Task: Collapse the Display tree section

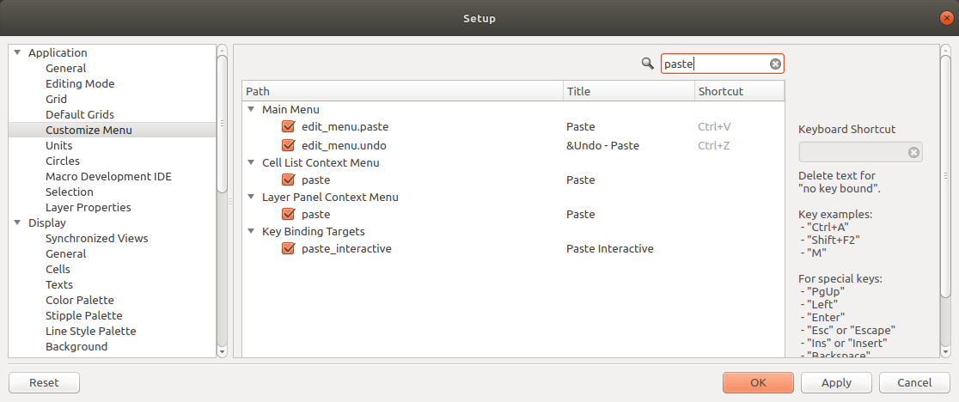Action: (x=17, y=223)
